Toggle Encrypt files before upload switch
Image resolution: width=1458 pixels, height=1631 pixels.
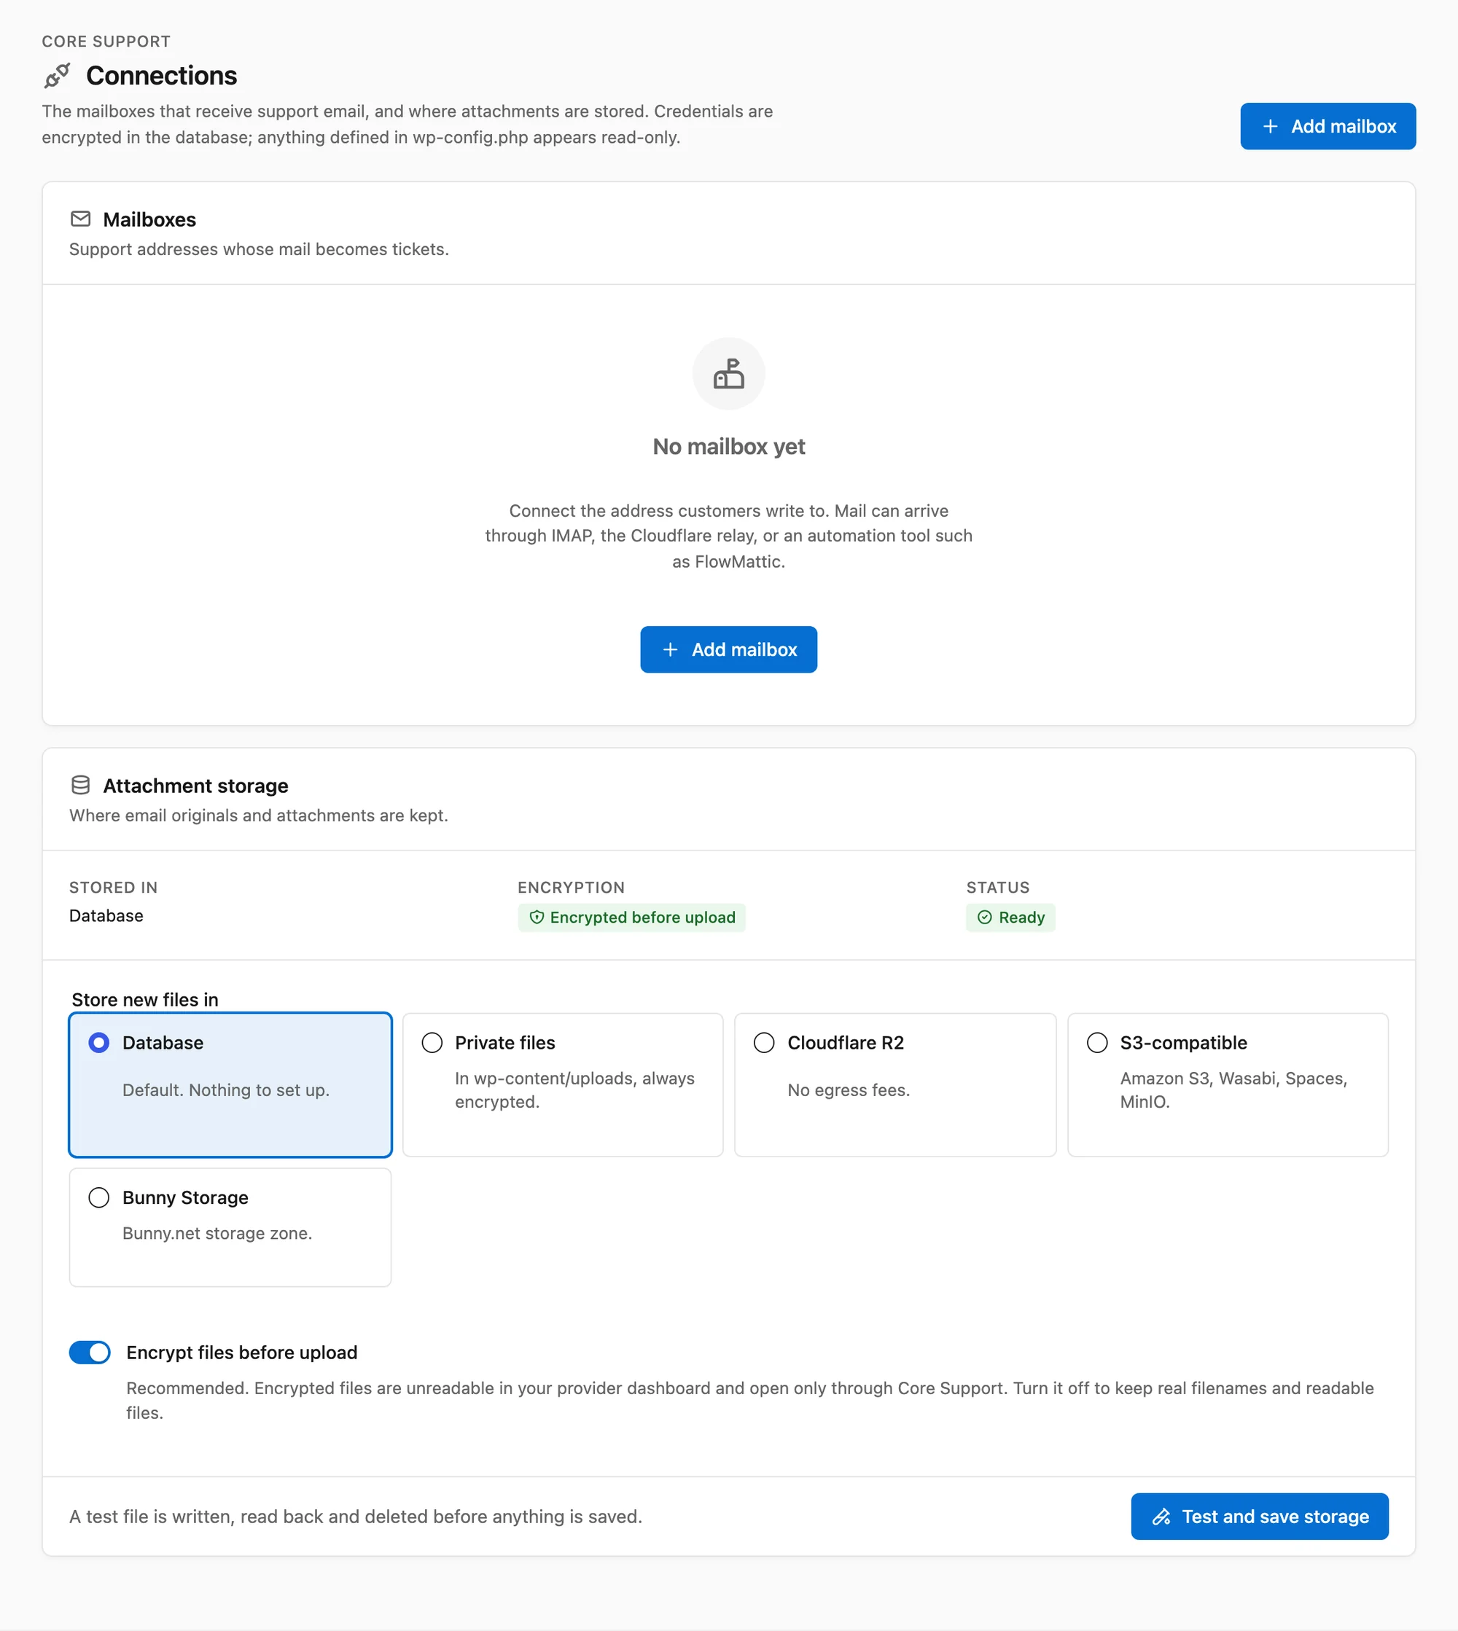click(90, 1352)
